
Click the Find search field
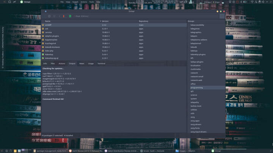click(x=146, y=16)
